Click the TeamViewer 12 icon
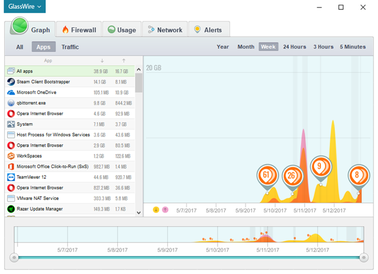Screen dimensions: 378x274 click(11, 177)
